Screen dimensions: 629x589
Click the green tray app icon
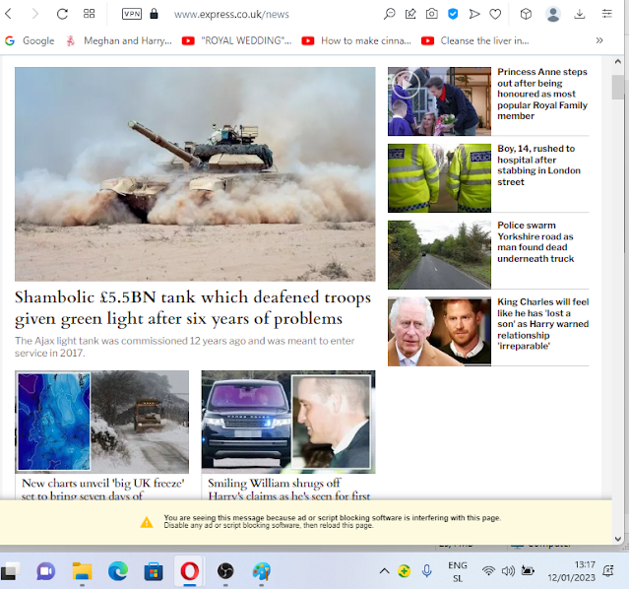(404, 571)
